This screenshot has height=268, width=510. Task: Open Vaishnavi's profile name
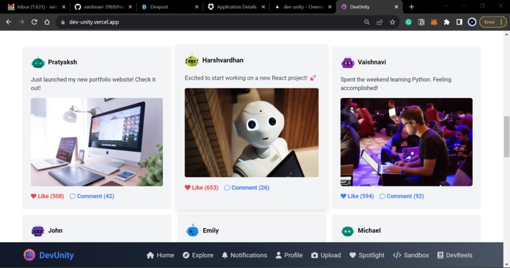pyautogui.click(x=372, y=62)
